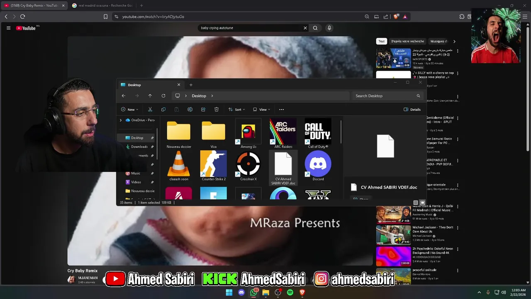This screenshot has height=299, width=531.
Task: Click the YouTube search magnifier button
Action: coord(315,28)
